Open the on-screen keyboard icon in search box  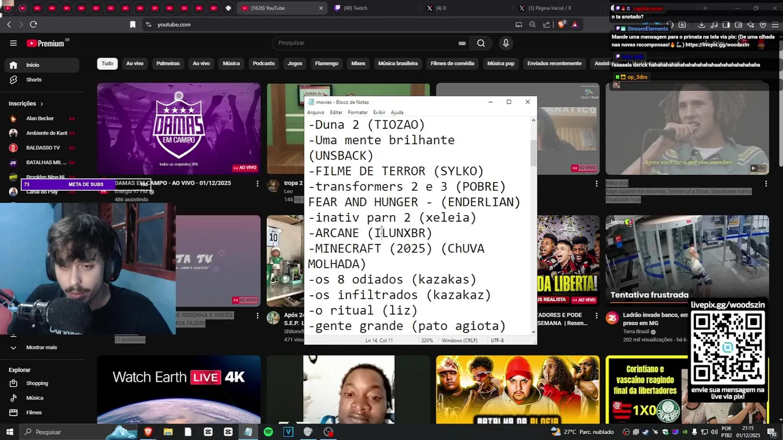(462, 43)
